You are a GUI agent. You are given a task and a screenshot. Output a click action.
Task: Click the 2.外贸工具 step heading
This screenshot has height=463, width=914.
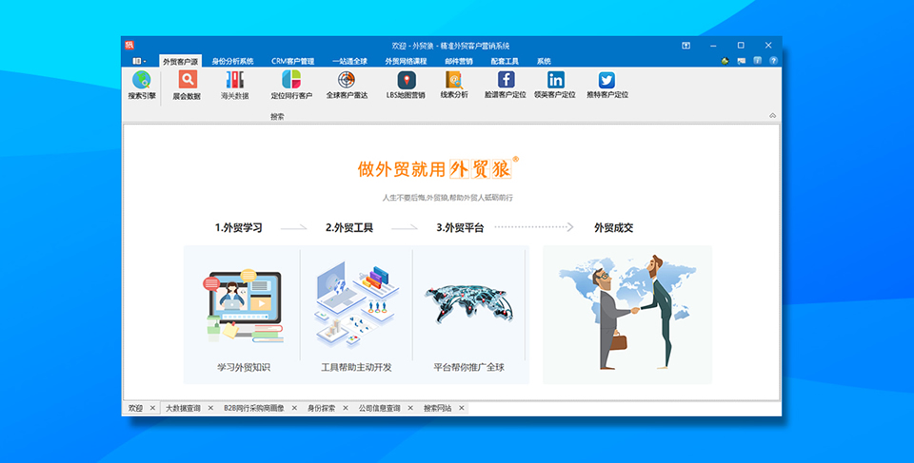349,228
